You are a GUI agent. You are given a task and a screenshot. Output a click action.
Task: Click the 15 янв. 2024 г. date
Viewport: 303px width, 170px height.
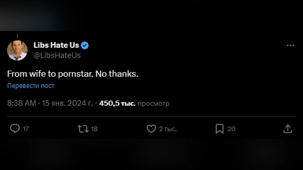pos(67,103)
